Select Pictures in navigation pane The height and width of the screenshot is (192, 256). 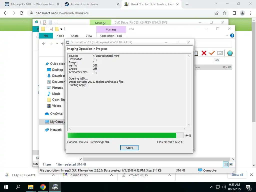(55, 88)
